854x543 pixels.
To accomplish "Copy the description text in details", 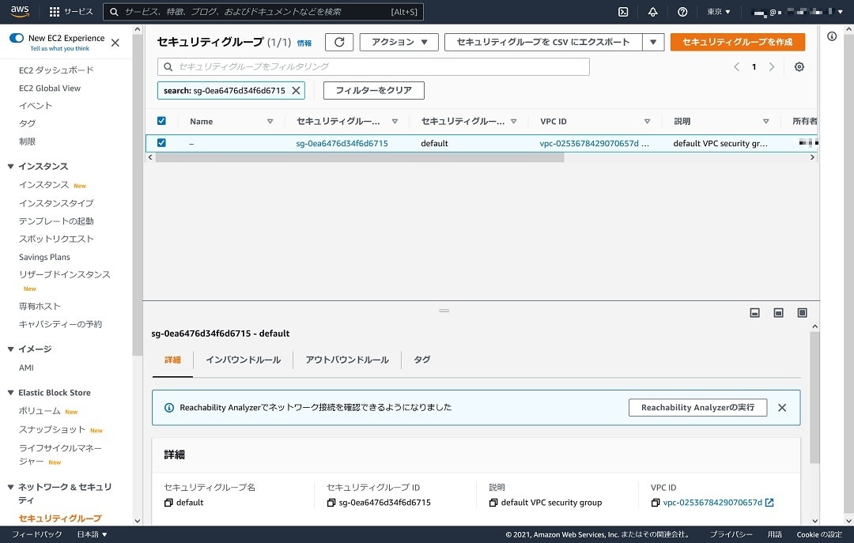I will [x=493, y=503].
